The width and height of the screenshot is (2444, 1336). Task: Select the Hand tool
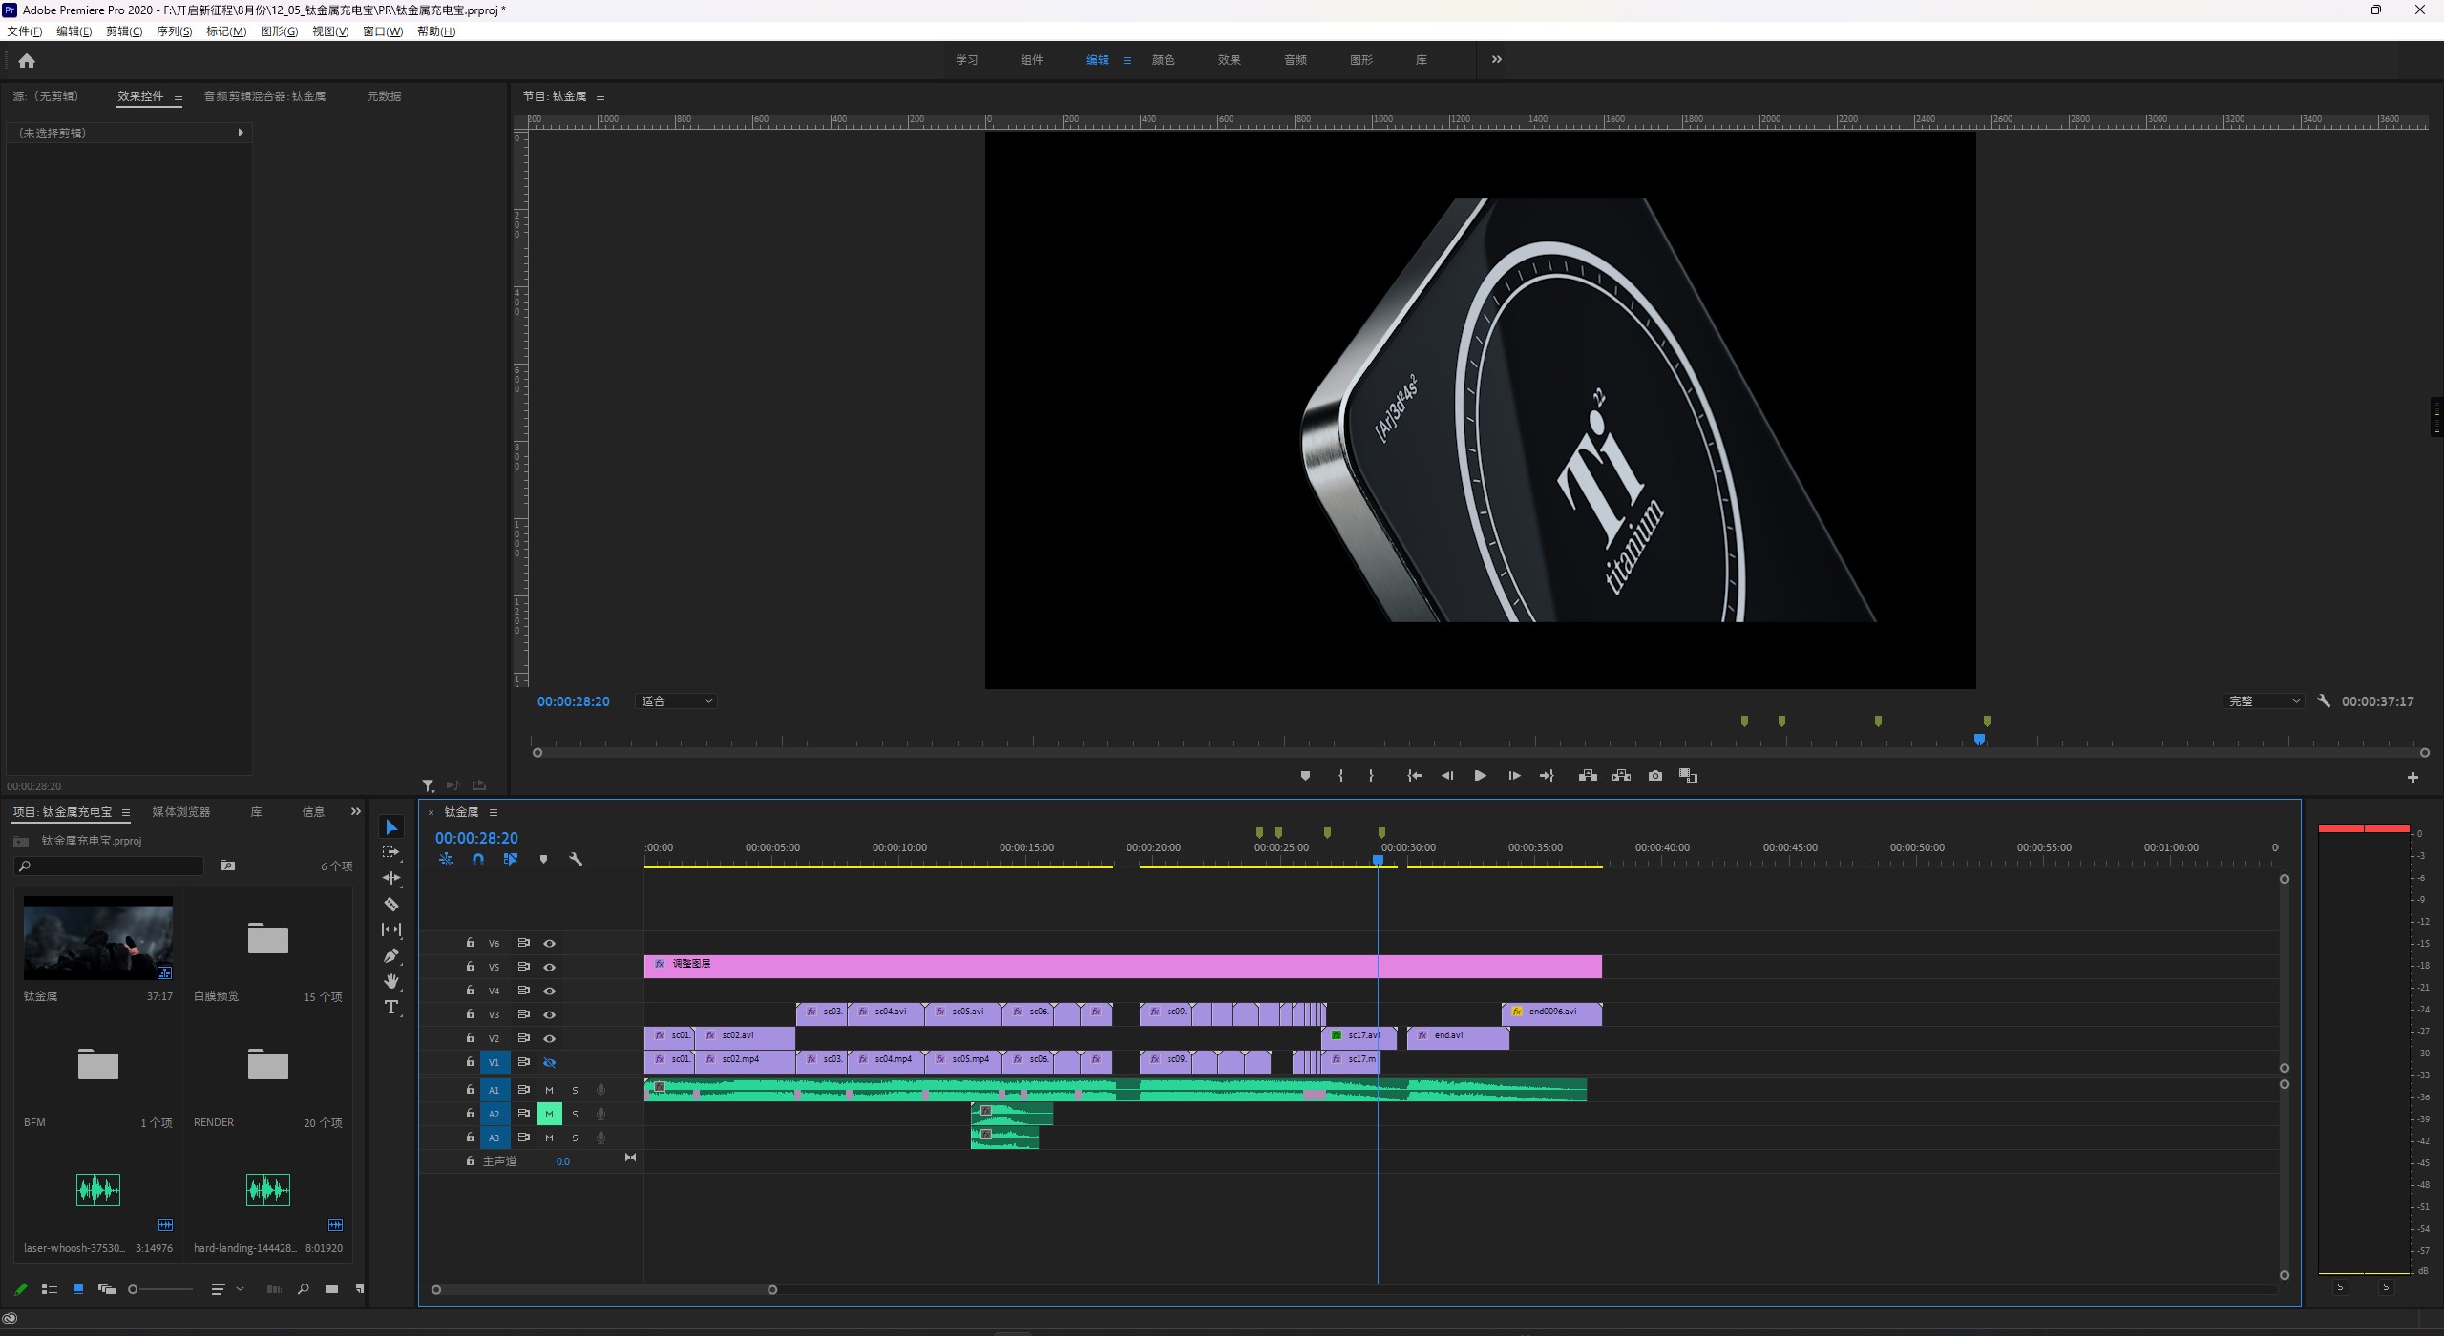pyautogui.click(x=391, y=981)
